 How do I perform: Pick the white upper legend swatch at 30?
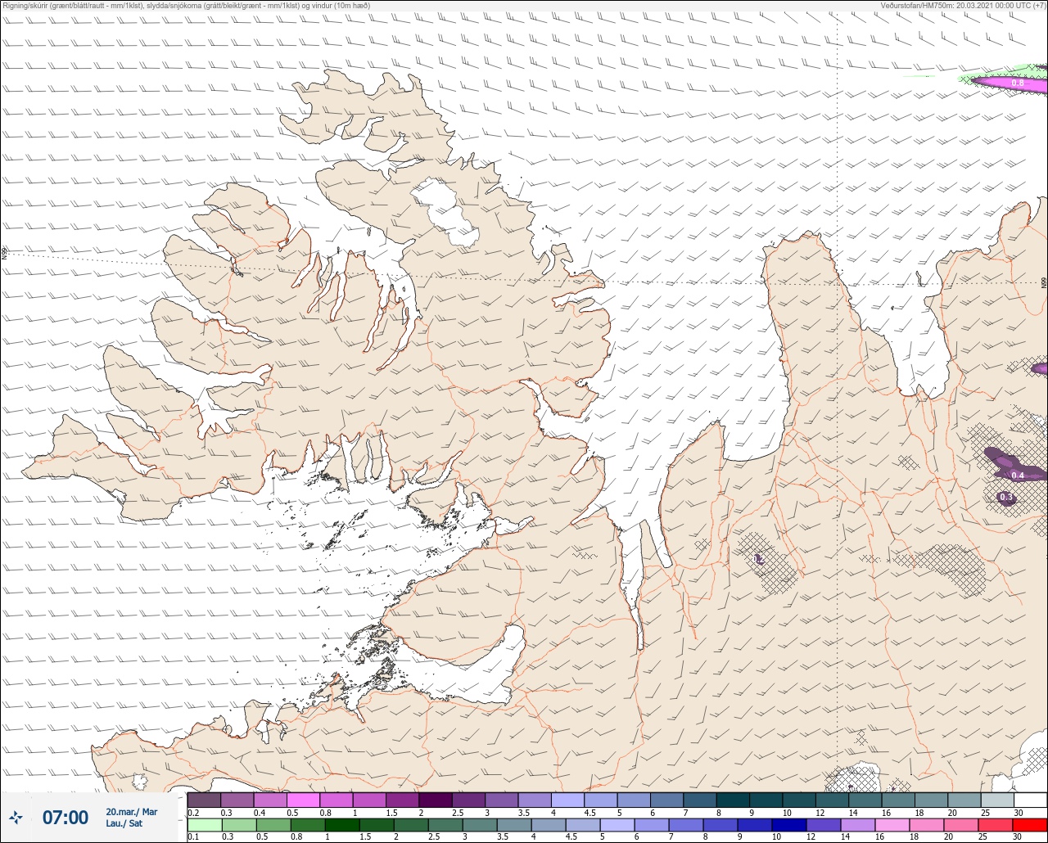(x=1031, y=800)
